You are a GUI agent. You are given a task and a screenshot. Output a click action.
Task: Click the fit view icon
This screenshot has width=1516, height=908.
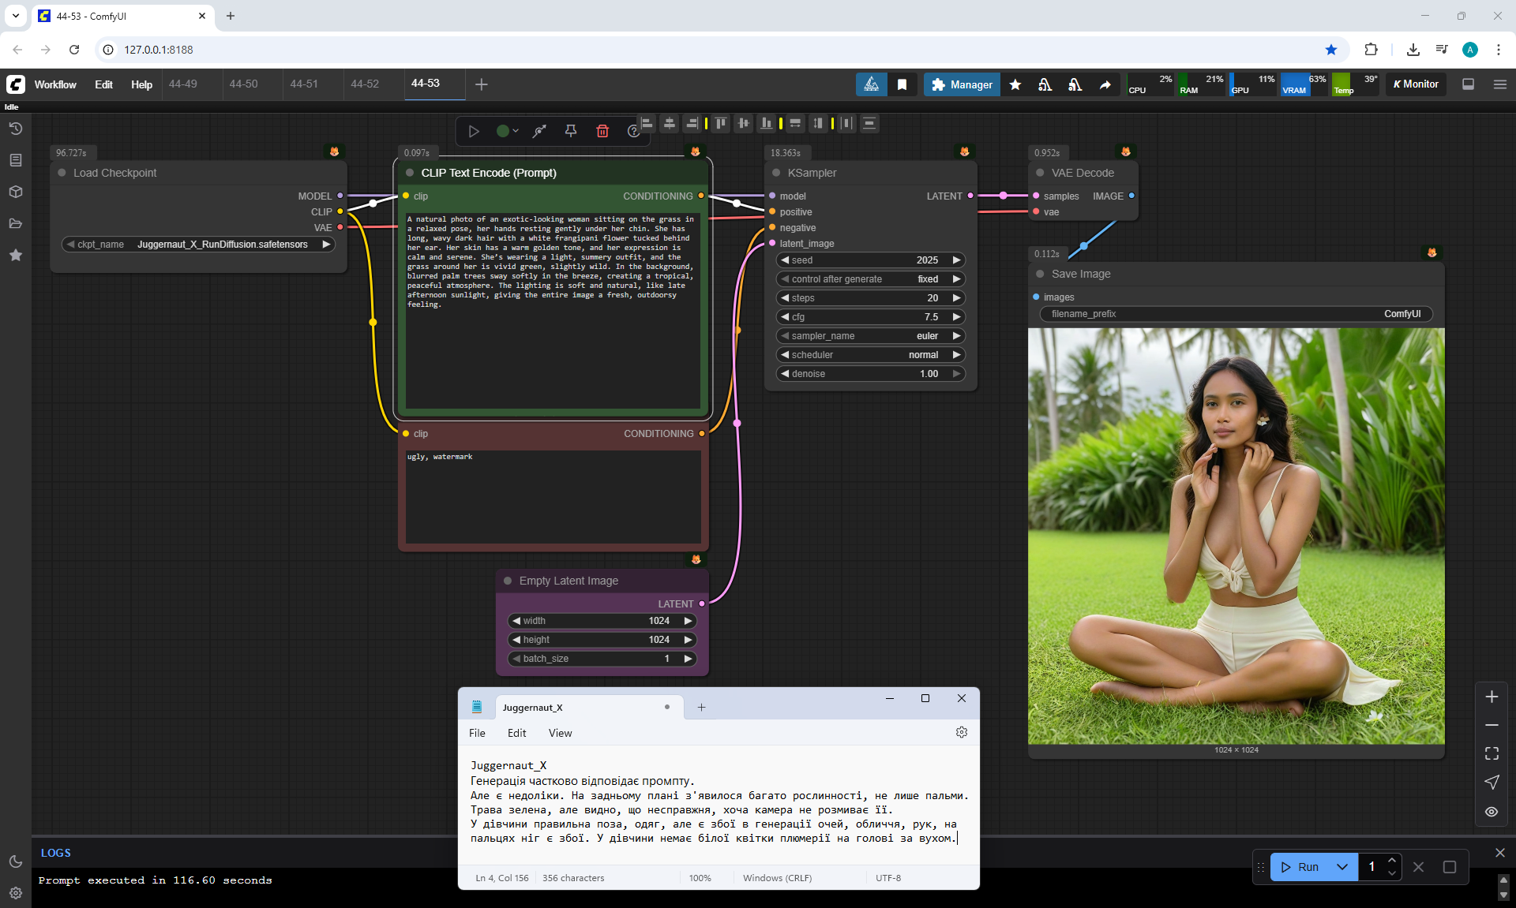(1492, 753)
